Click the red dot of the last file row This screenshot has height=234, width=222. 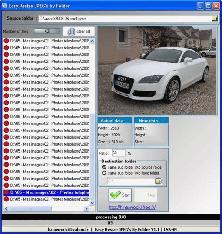click(x=7, y=199)
